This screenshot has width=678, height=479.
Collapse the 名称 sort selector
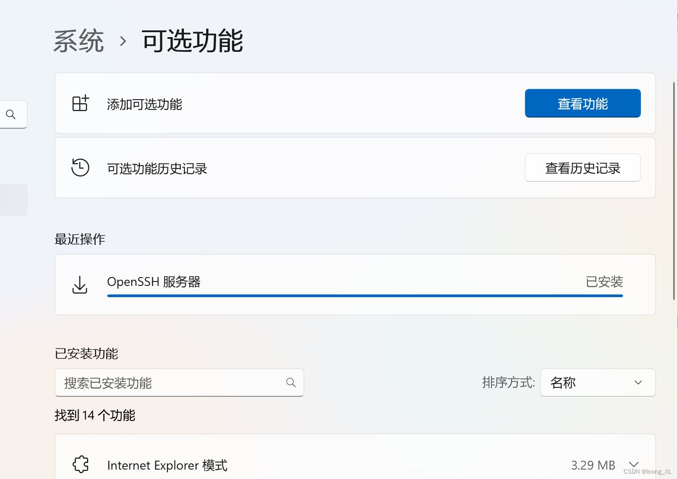(598, 382)
